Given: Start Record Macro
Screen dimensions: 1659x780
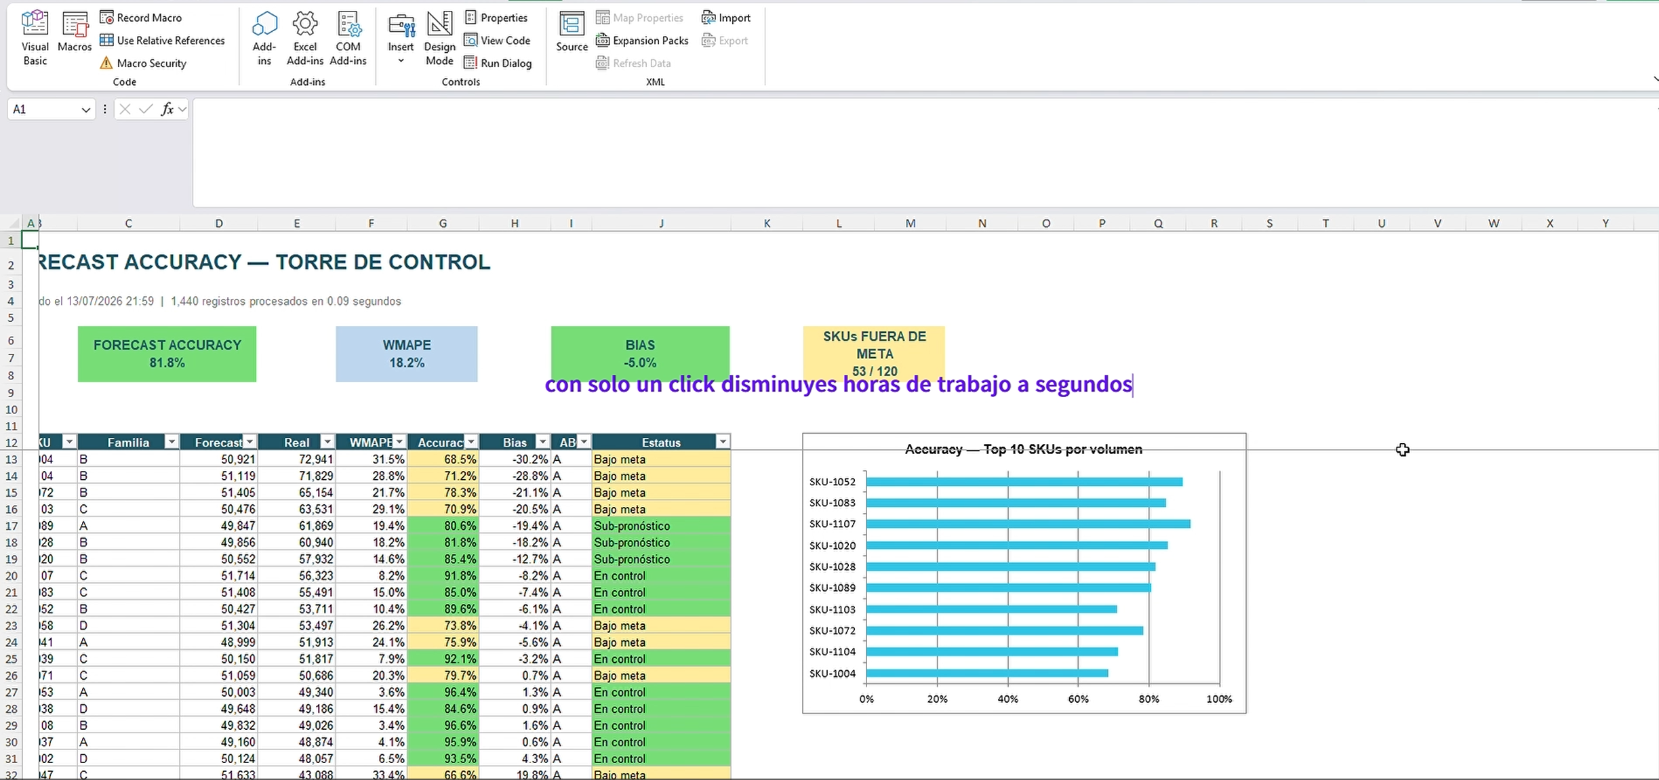Looking at the screenshot, I should coord(141,18).
